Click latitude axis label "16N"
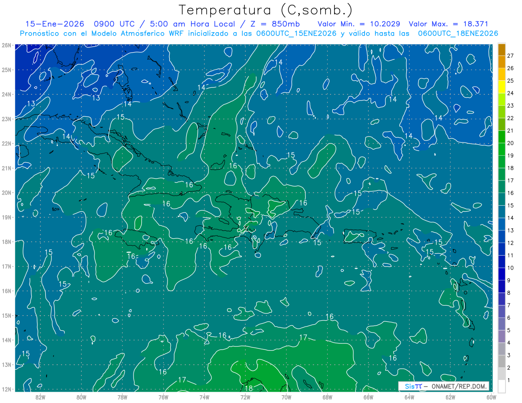 click(6, 291)
